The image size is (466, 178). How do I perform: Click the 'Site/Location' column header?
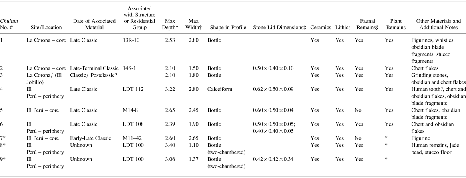coord(46,28)
